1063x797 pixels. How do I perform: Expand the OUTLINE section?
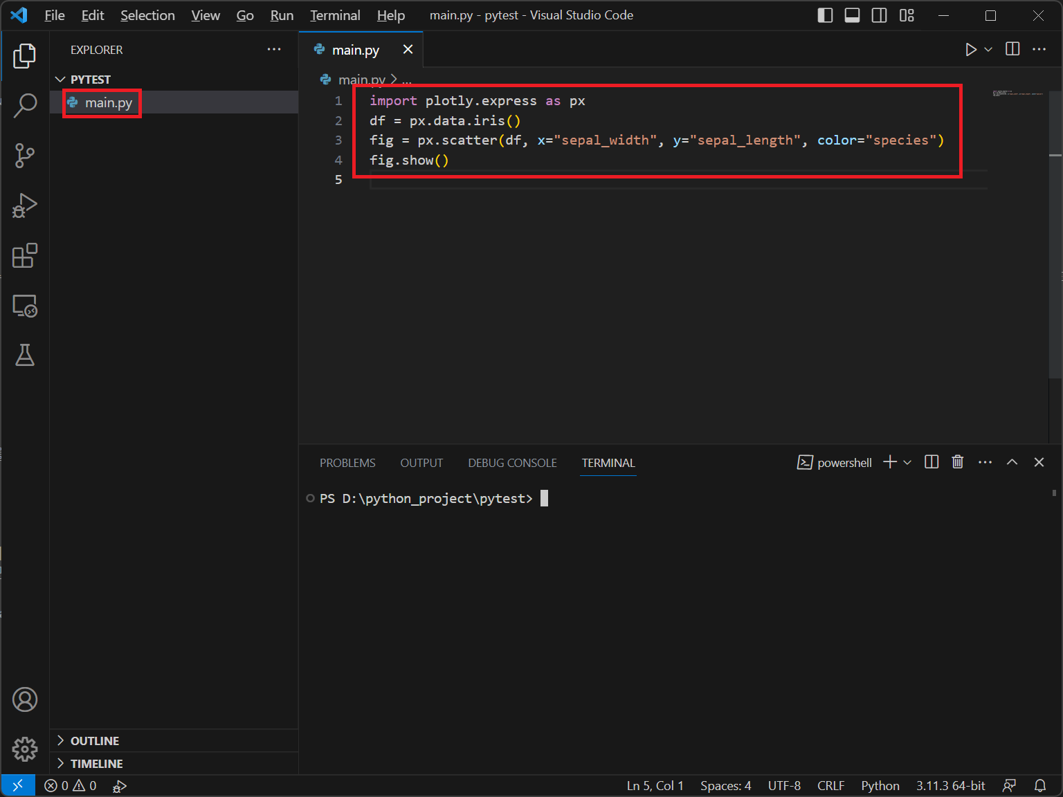pos(95,741)
